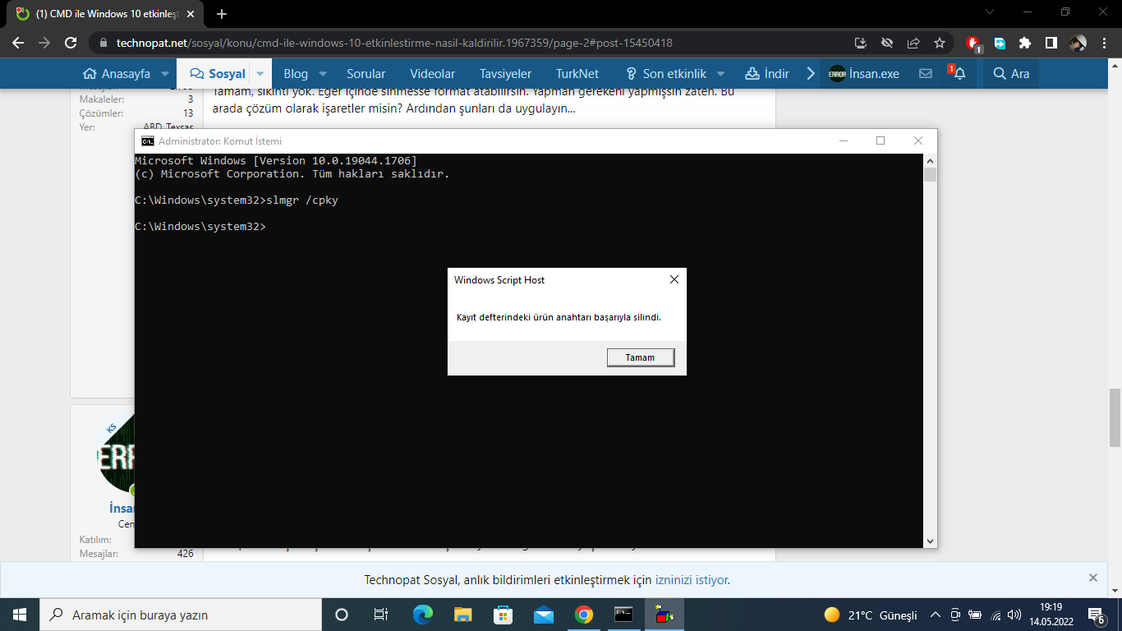Show more navbar items with the right chevron
The width and height of the screenshot is (1122, 631).
click(811, 73)
